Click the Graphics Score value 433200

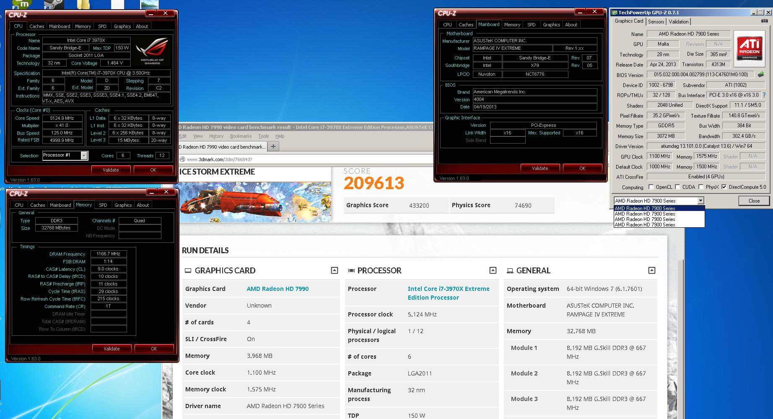(x=419, y=206)
